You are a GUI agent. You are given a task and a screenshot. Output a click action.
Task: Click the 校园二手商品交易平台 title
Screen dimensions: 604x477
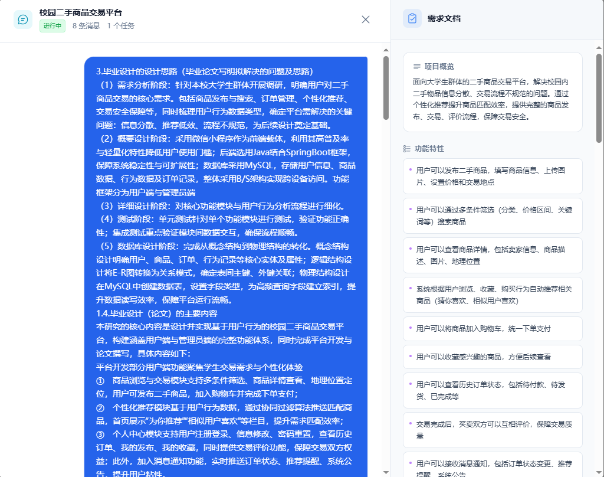pos(80,13)
